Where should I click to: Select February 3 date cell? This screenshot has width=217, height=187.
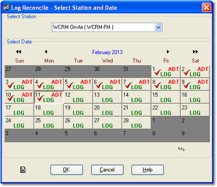(x=19, y=85)
